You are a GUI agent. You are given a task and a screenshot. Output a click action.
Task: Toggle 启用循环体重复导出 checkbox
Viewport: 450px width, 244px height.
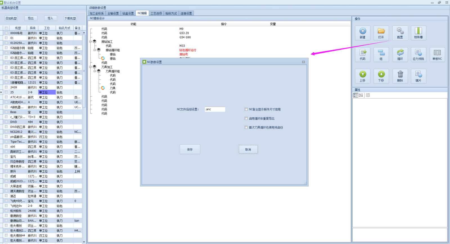[x=246, y=118]
